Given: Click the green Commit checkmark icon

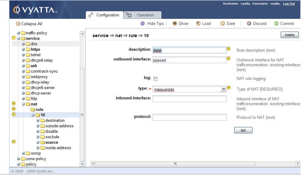Looking at the screenshot, I should point(276,23).
